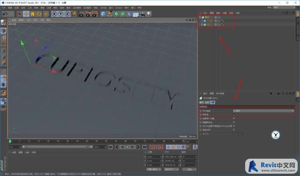
Task: Add a camera with the camera icon
Action: coord(142,14)
